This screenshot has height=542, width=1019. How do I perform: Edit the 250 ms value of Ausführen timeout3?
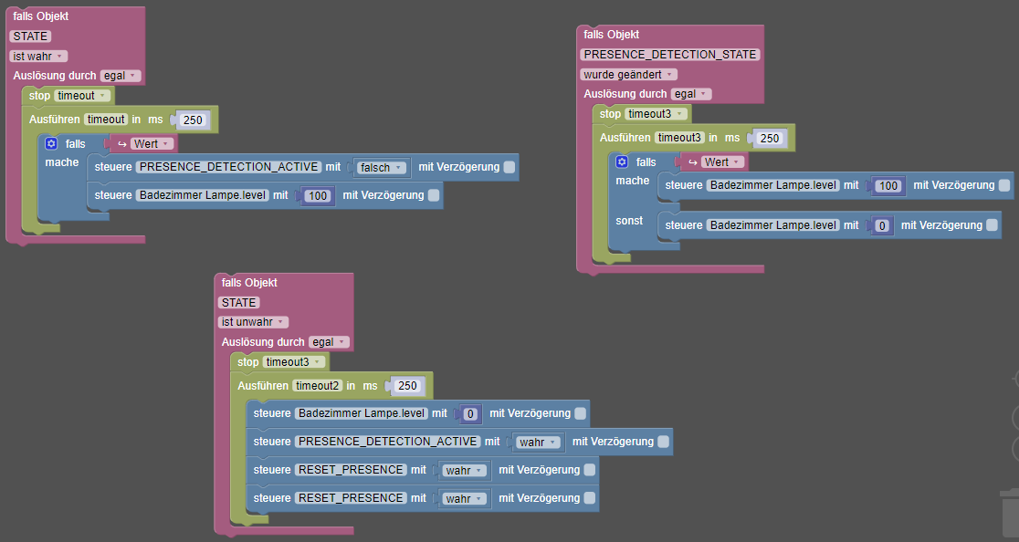[x=770, y=139]
